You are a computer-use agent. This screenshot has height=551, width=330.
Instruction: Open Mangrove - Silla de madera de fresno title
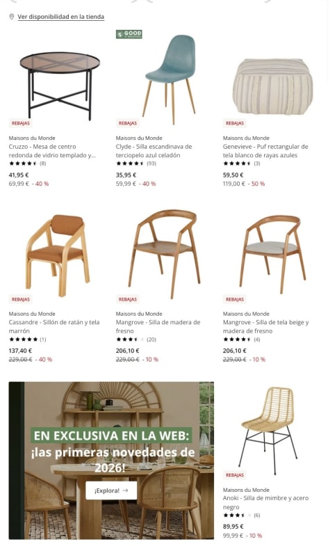(158, 326)
